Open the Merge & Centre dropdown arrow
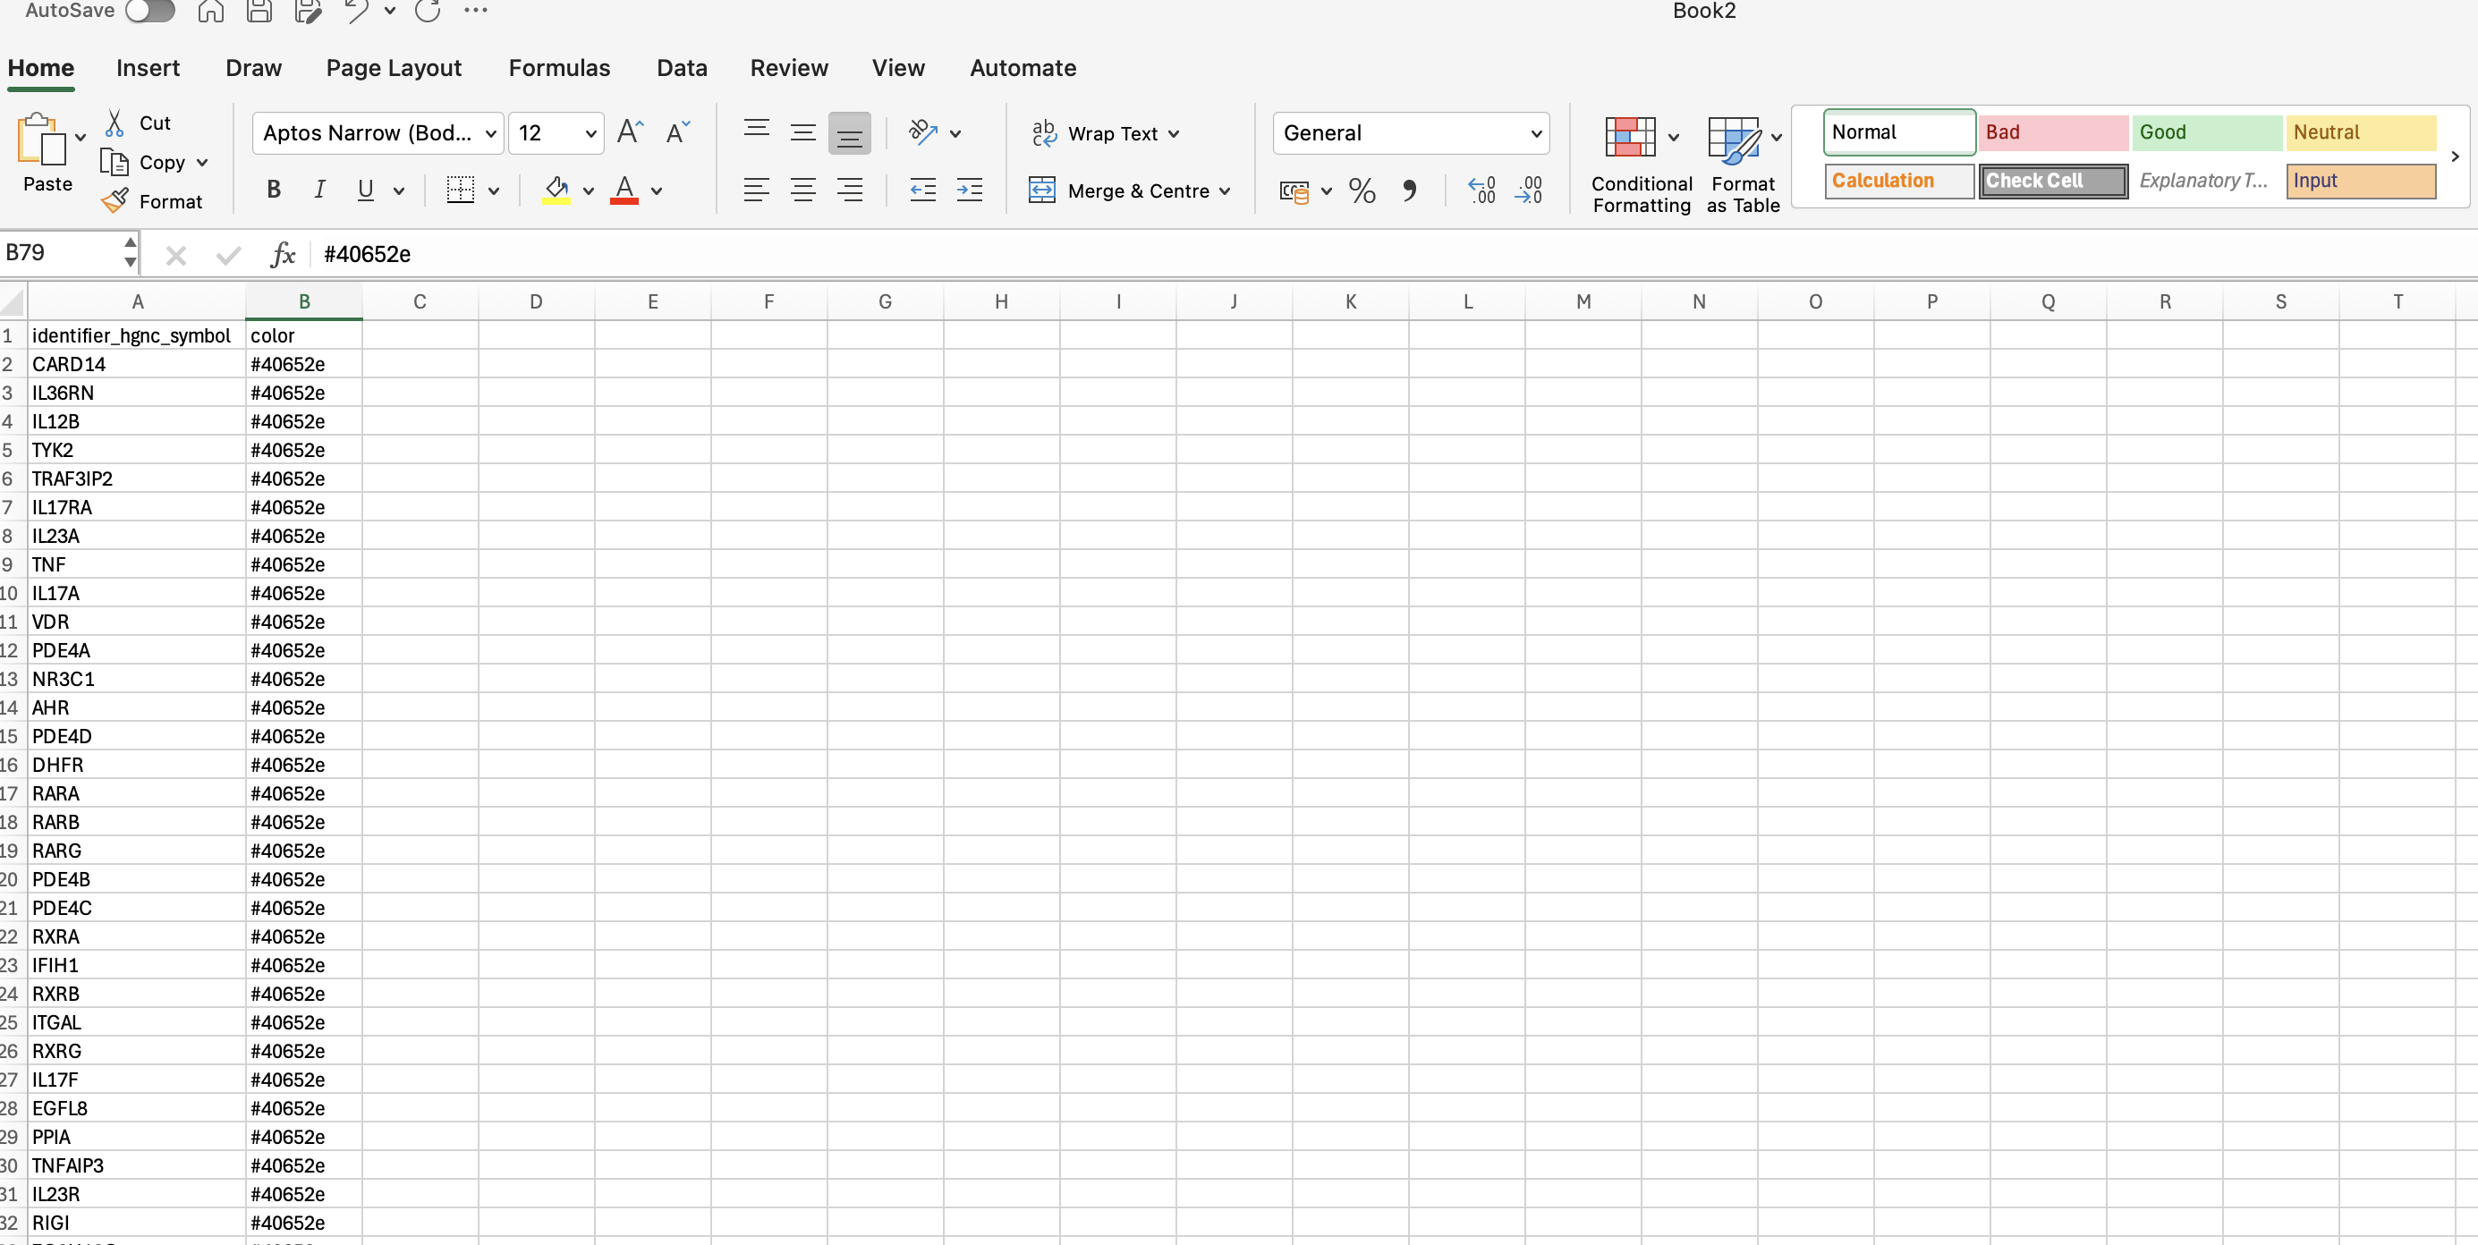 coord(1225,191)
